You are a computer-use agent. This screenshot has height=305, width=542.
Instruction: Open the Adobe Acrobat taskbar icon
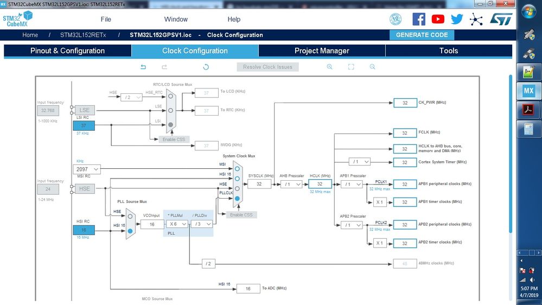coord(528,110)
